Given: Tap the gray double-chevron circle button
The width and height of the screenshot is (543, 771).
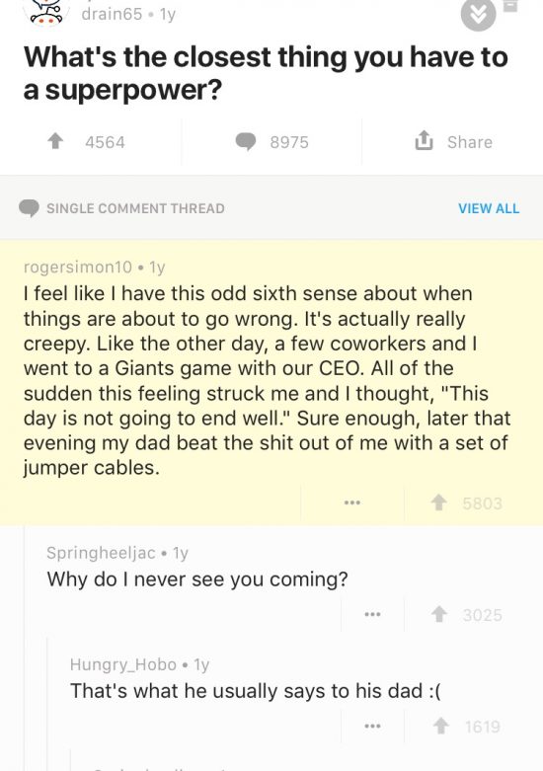Looking at the screenshot, I should pos(478,15).
